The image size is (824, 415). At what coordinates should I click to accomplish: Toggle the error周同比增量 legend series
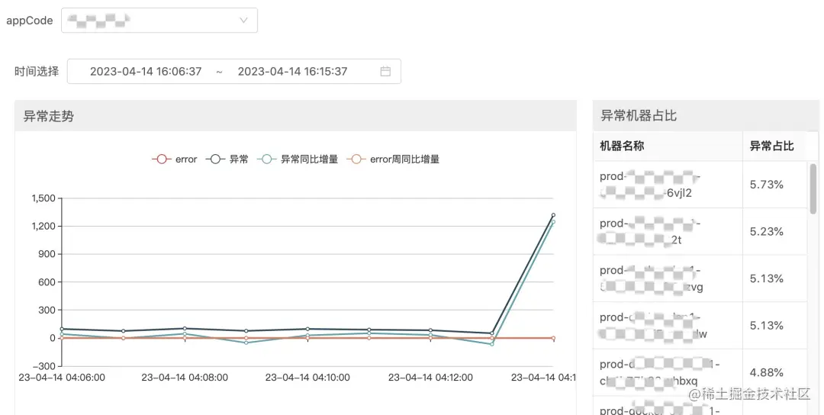[393, 159]
